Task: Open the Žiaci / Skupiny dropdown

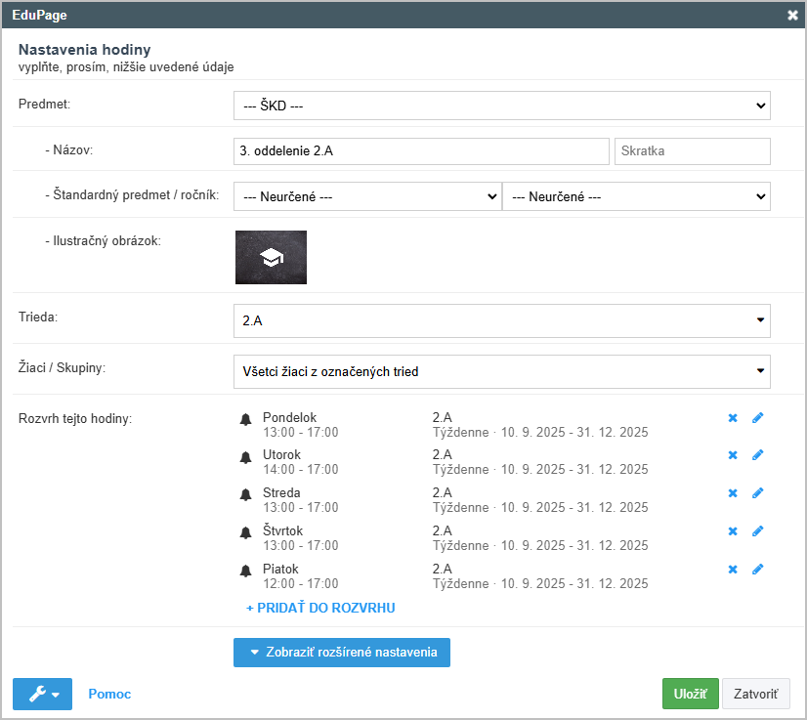Action: [x=501, y=371]
